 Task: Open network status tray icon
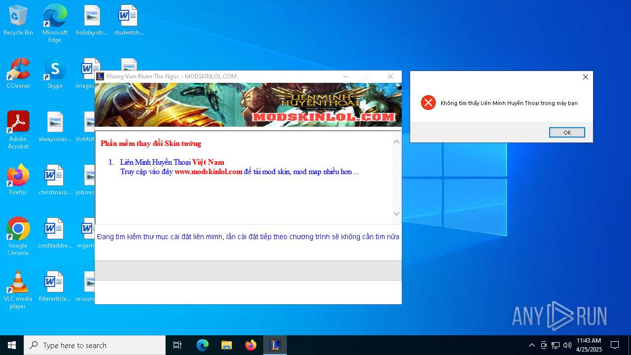[556, 345]
